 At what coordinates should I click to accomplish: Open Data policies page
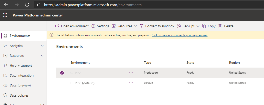pos(19,95)
